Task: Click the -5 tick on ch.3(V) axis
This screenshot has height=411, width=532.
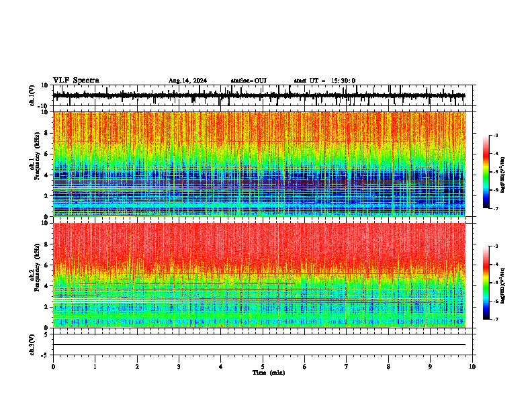Action: [x=45, y=355]
